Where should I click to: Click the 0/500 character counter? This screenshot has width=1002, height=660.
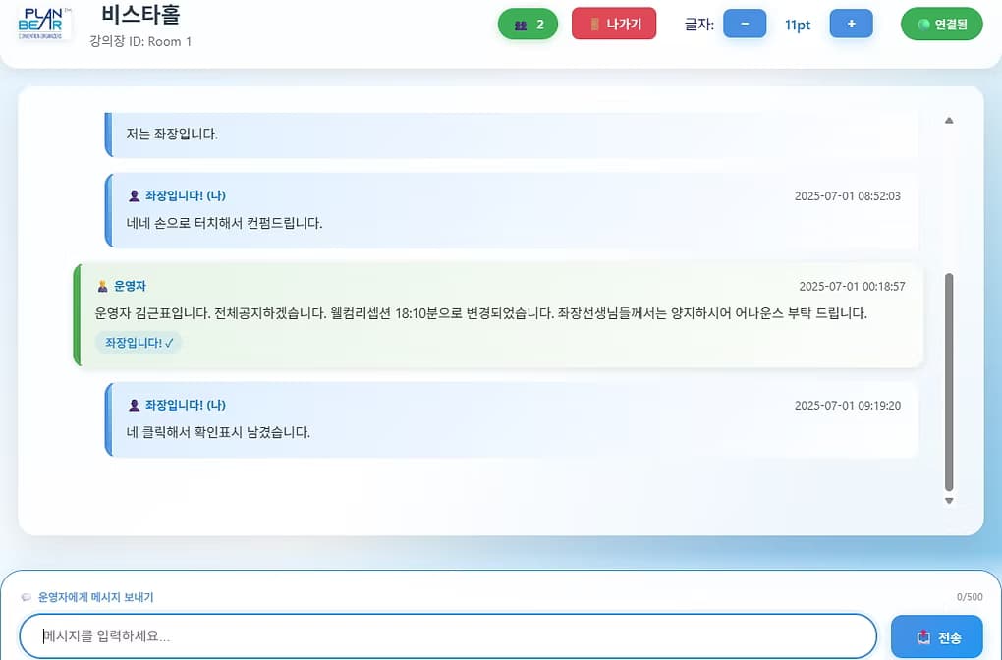[x=970, y=597]
